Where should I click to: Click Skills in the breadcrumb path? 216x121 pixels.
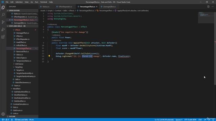(x=65, y=10)
